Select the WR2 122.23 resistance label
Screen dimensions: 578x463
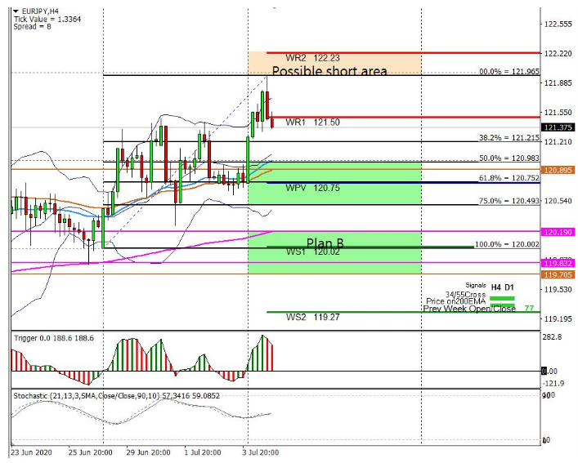[x=311, y=58]
